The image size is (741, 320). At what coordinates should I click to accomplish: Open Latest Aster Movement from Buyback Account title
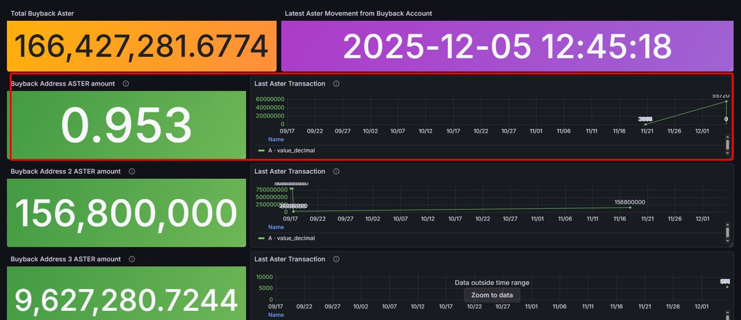coord(358,14)
